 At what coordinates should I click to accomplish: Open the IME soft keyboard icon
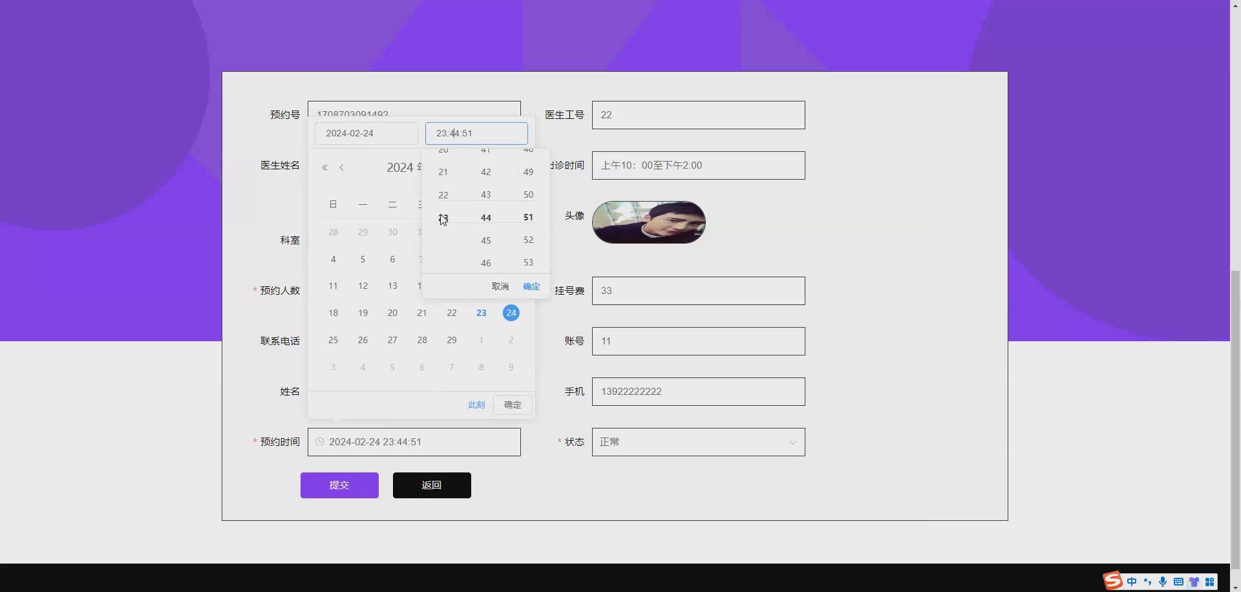click(1178, 582)
